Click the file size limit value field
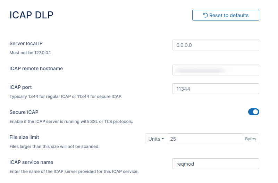 [204, 139]
